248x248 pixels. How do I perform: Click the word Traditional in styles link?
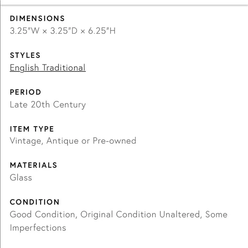point(64,68)
